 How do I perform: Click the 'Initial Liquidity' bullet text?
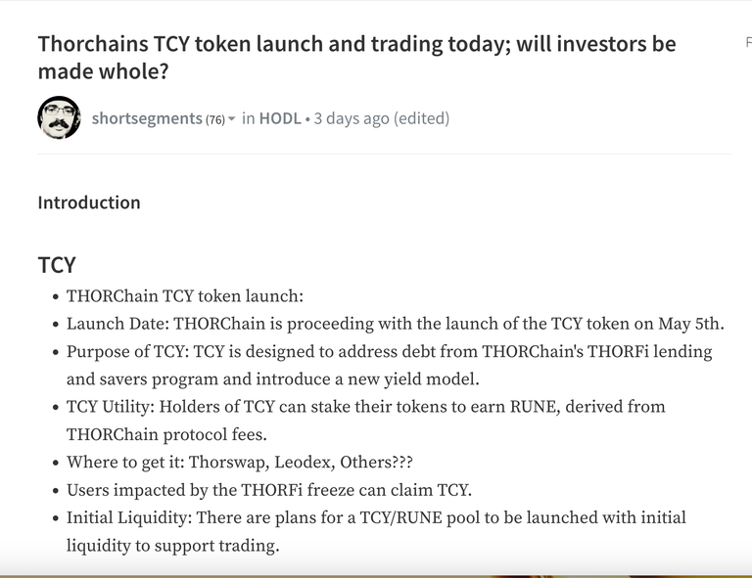376,532
